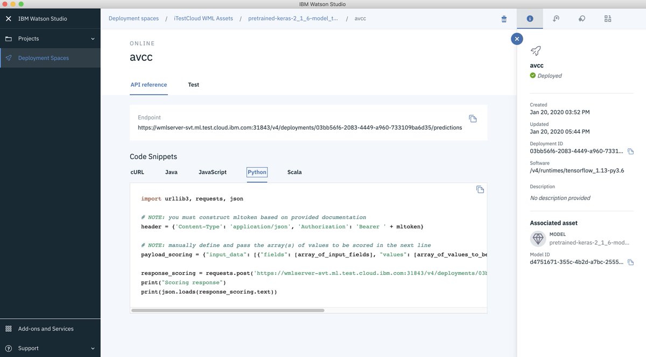The image size is (646, 357).
Task: Go to Deployment spaces breadcrumb
Action: coord(134,18)
